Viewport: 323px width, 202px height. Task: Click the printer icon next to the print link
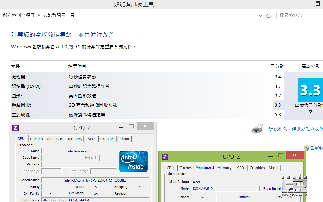(x=257, y=129)
